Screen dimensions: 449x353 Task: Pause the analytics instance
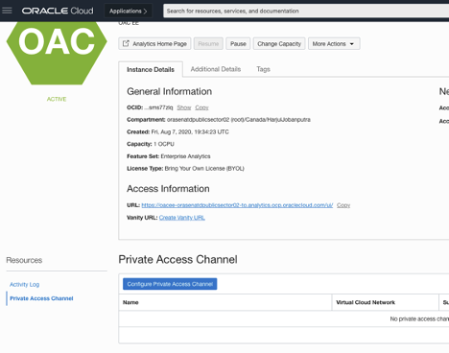238,44
